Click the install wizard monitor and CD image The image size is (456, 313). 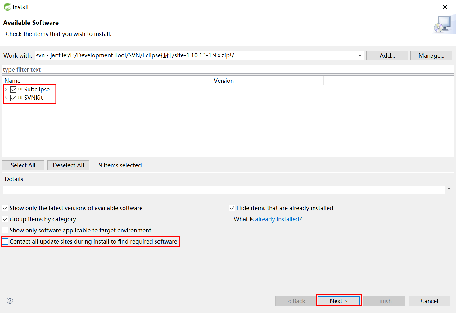click(443, 25)
